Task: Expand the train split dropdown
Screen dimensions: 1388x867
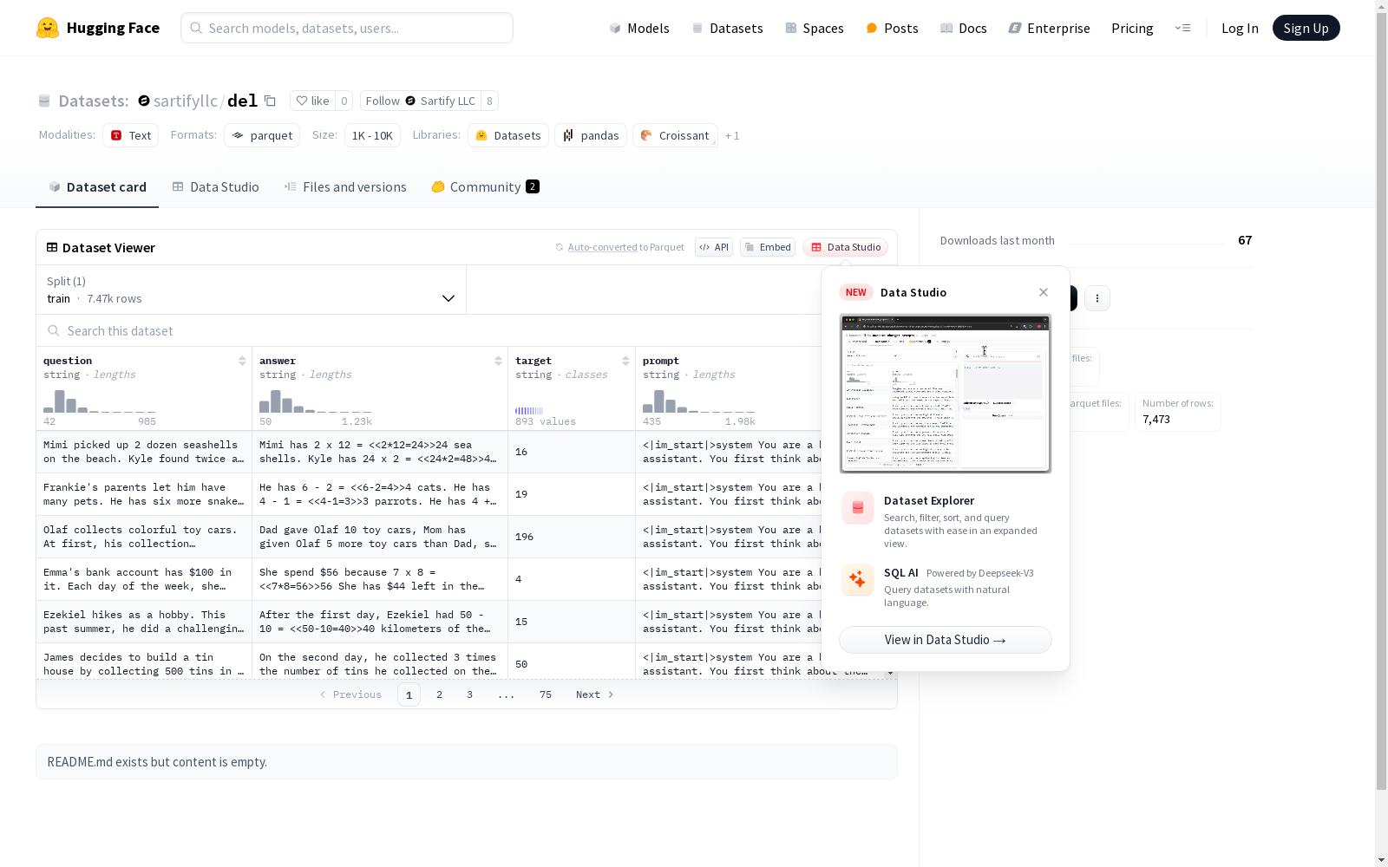Action: tap(251, 290)
